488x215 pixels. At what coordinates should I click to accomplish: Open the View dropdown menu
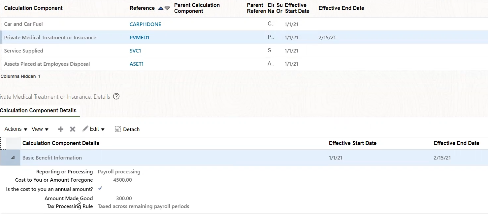click(x=40, y=129)
